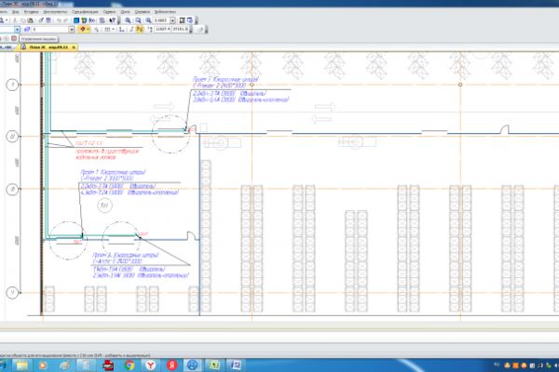
Task: Toggle the grid display icon
Action: point(107,29)
